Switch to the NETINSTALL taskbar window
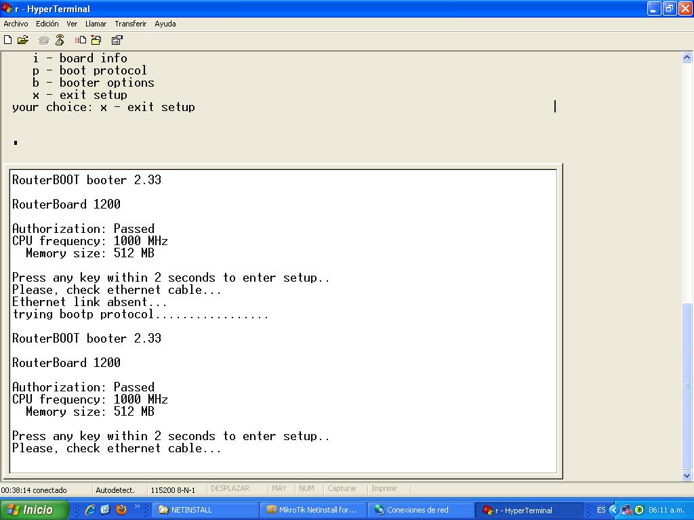The image size is (694, 520). [x=205, y=510]
